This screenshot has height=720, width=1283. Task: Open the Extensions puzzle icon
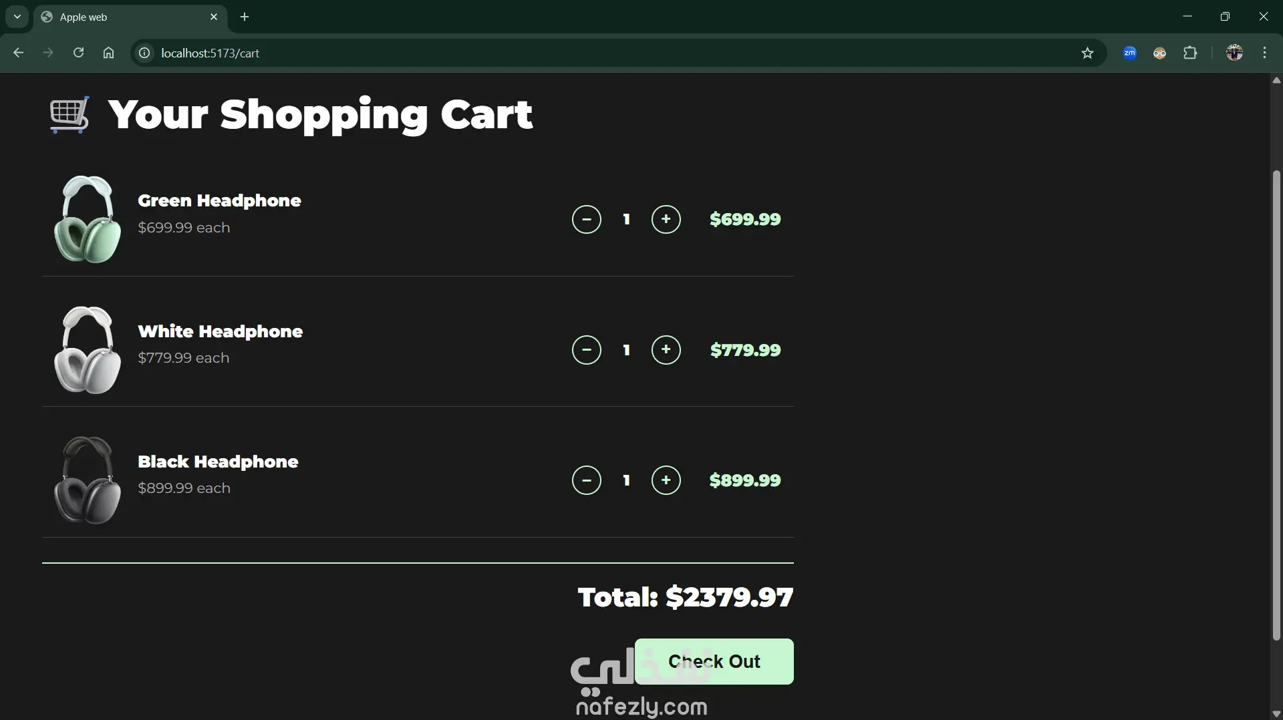coord(1190,53)
